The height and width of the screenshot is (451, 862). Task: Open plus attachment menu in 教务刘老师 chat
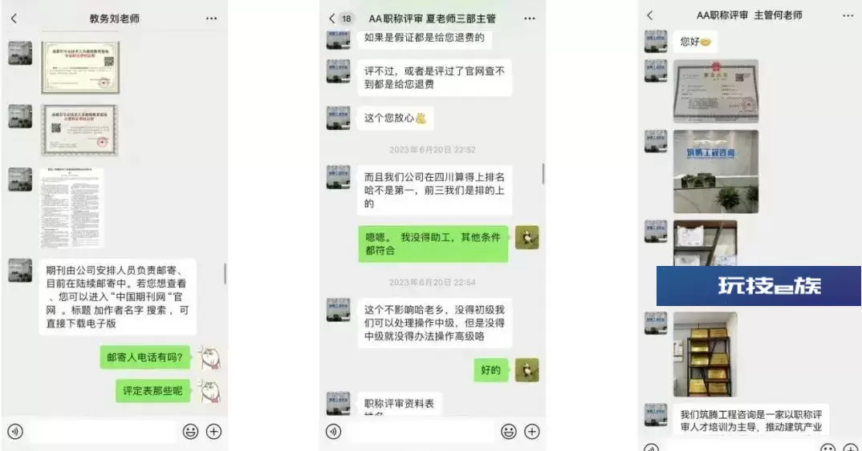click(x=213, y=432)
